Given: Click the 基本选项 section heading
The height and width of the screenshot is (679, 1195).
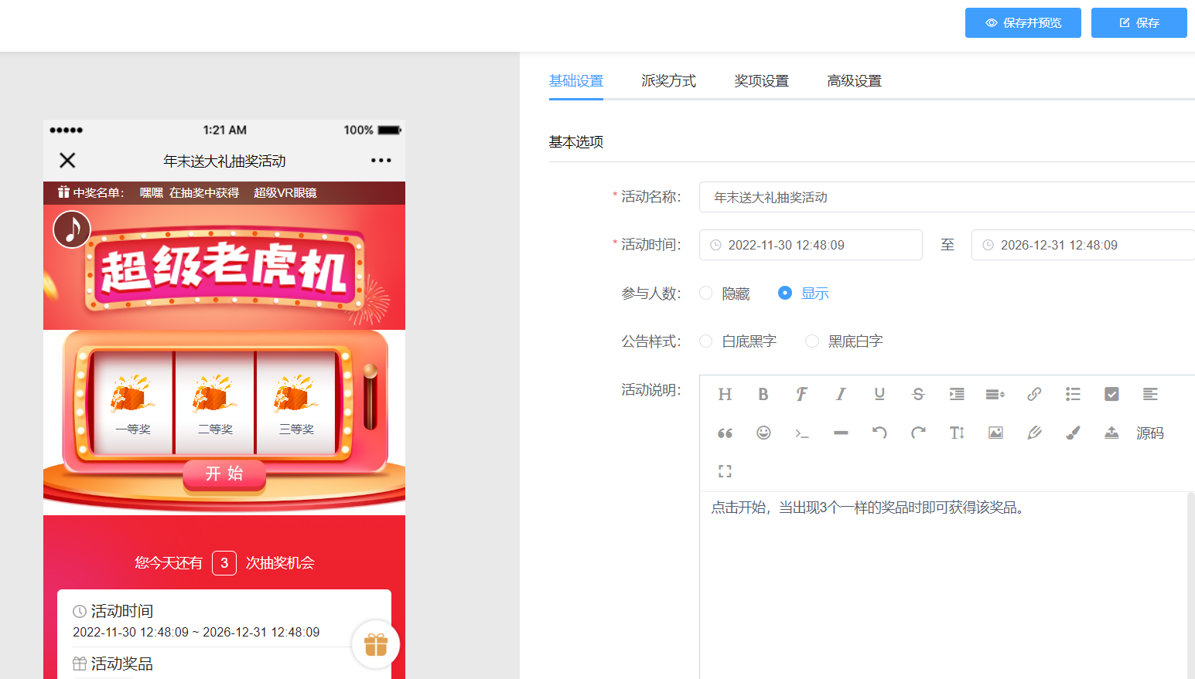Looking at the screenshot, I should pyautogui.click(x=576, y=142).
